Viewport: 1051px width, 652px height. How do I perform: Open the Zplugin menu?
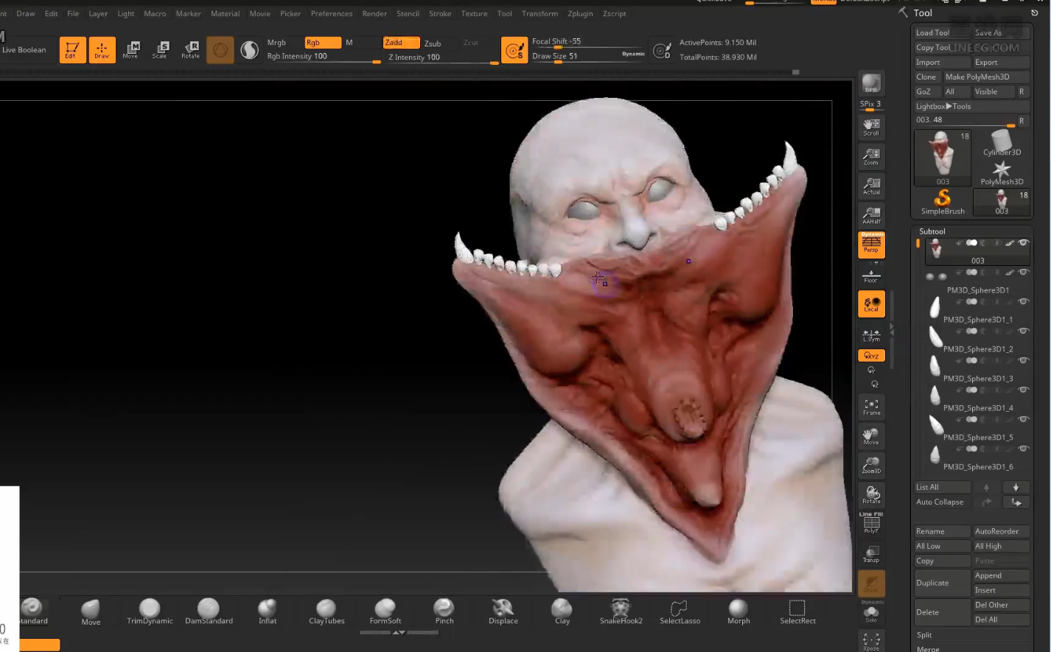[580, 13]
